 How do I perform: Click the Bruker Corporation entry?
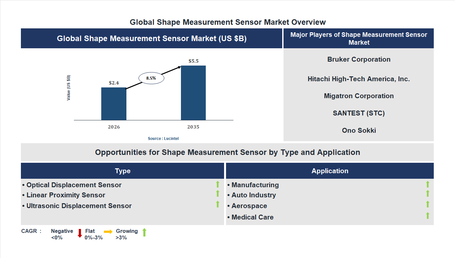coord(359,59)
